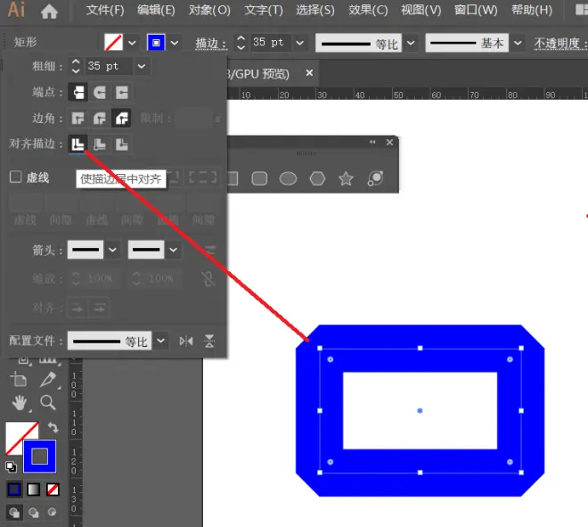
Task: Open the 编辑(E) menu
Action: [156, 10]
